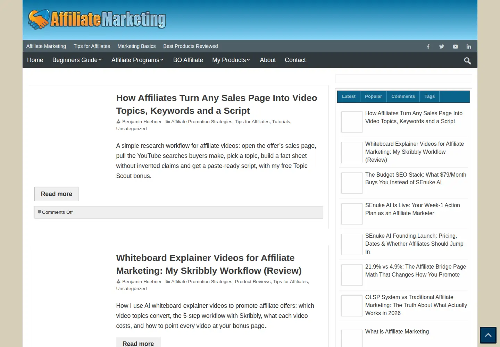Image resolution: width=500 pixels, height=347 pixels.
Task: Open sidebar post 'OLSP System vs Traditional'
Action: pyautogui.click(x=416, y=305)
